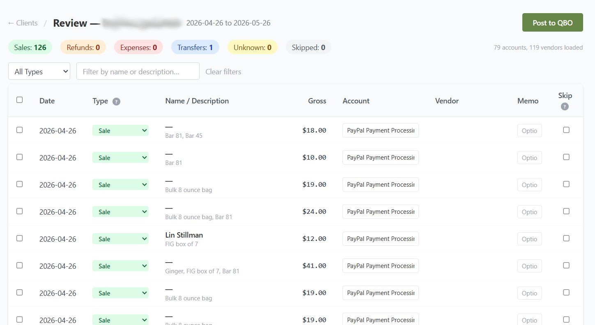Image resolution: width=595 pixels, height=325 pixels.
Task: Click the Lin Stillman name text
Action: (x=184, y=235)
